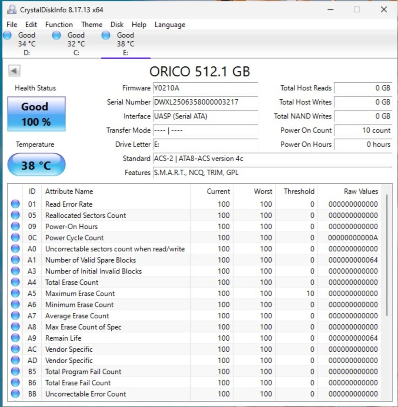Viewport: 398px width, 407px height.
Task: Open the Help menu
Action: pos(139,25)
